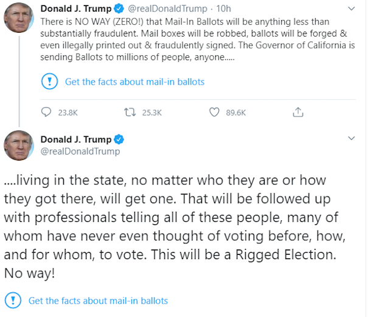The height and width of the screenshot is (317, 376).
Task: Click '@realDonaldTrump' handle under second tweet name
Action: [80, 152]
